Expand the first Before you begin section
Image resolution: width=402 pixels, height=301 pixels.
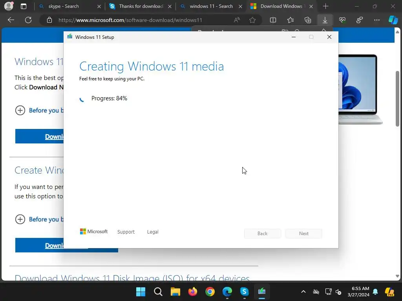point(40,110)
